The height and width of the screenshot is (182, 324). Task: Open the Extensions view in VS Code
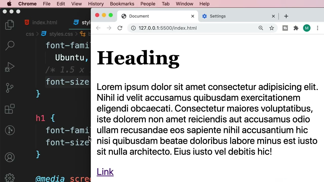(x=10, y=109)
